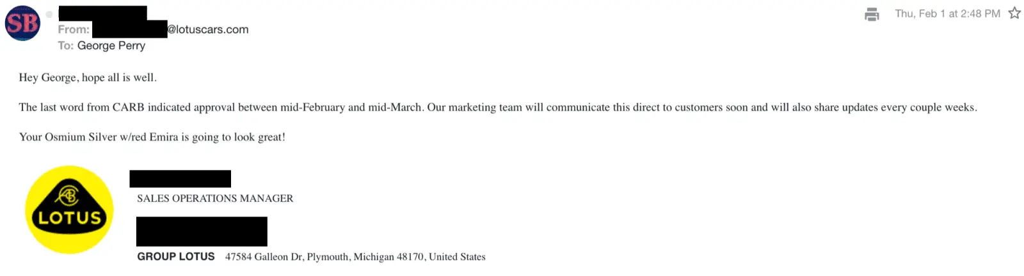The width and height of the screenshot is (1024, 276).
Task: Click the redacted contact block in signature
Action: (202, 231)
